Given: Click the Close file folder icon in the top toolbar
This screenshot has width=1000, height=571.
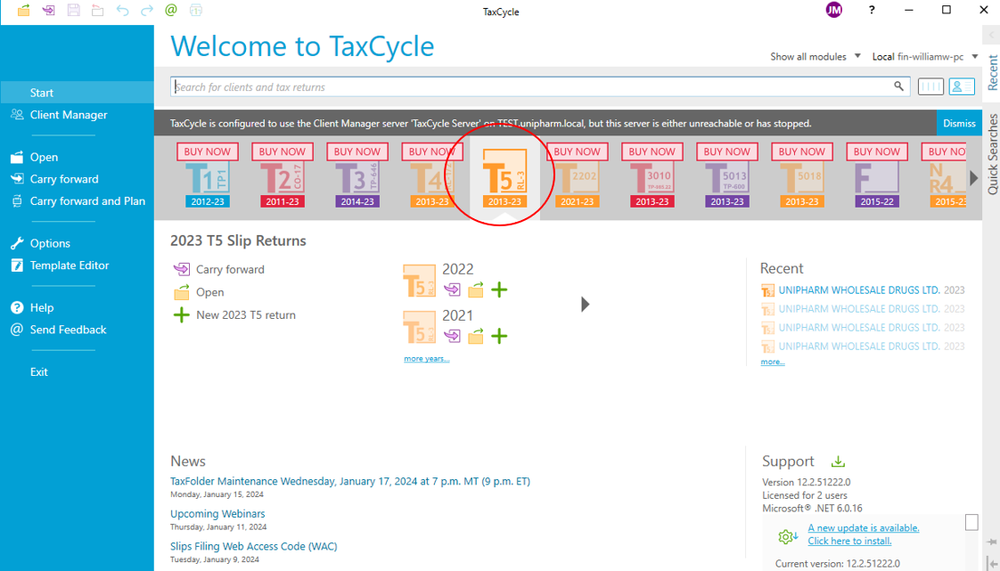Looking at the screenshot, I should (x=97, y=10).
